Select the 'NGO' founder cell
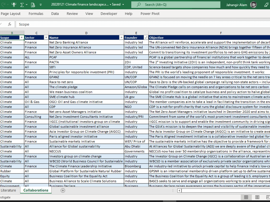 click(x=136, y=107)
